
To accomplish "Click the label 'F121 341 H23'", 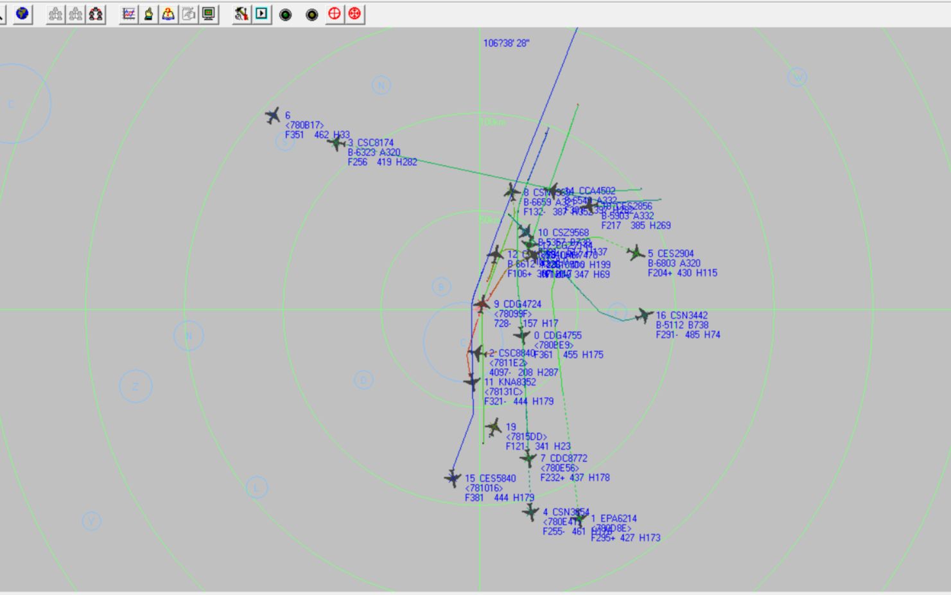I will coord(538,447).
